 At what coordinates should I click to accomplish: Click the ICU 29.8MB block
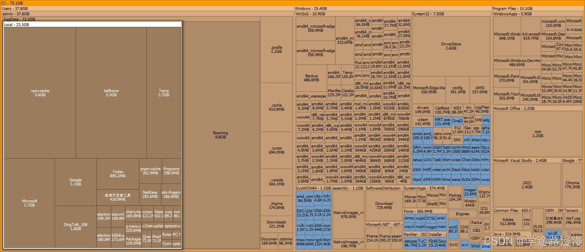[x=484, y=211]
